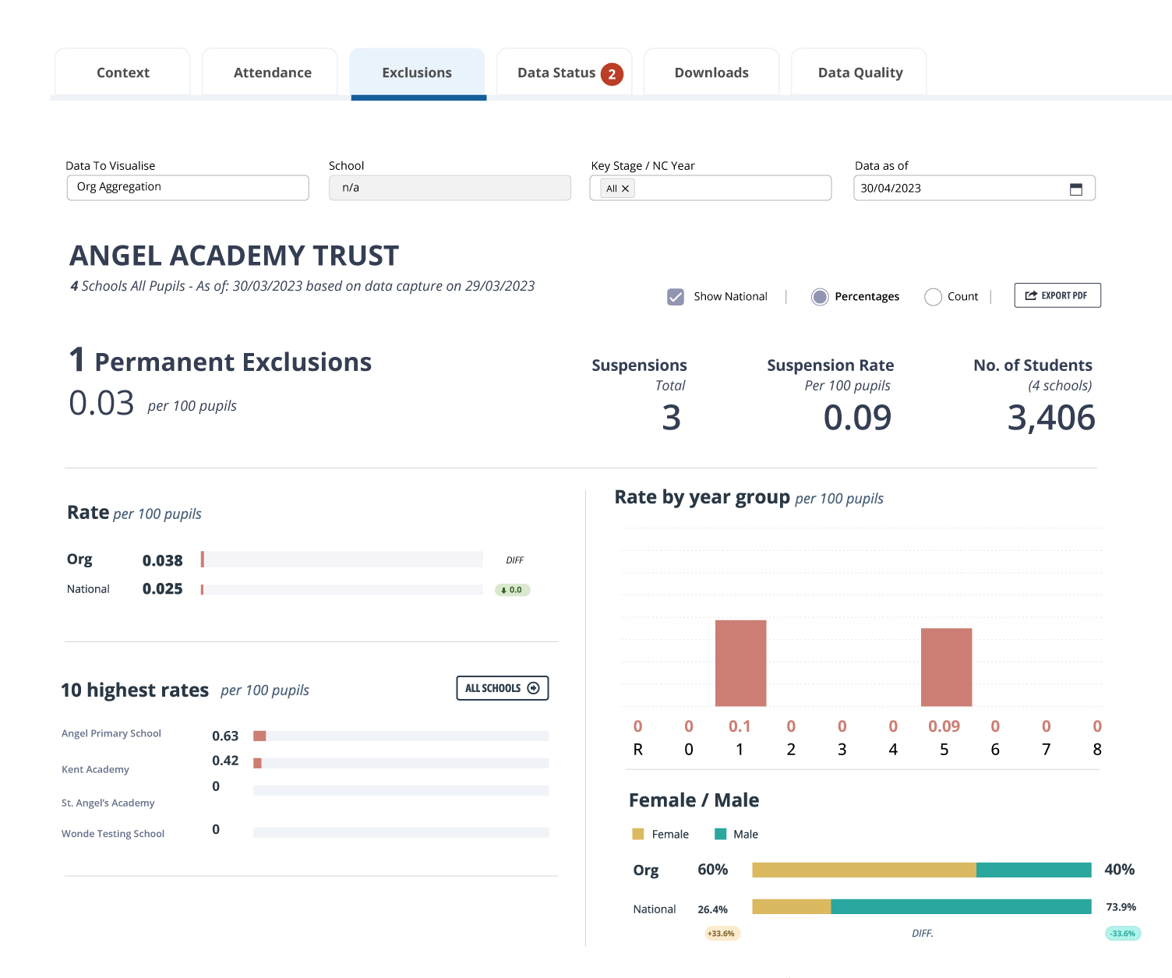Open the Kent Academy link
Image resolution: width=1172 pixels, height=978 pixels.
tap(95, 769)
